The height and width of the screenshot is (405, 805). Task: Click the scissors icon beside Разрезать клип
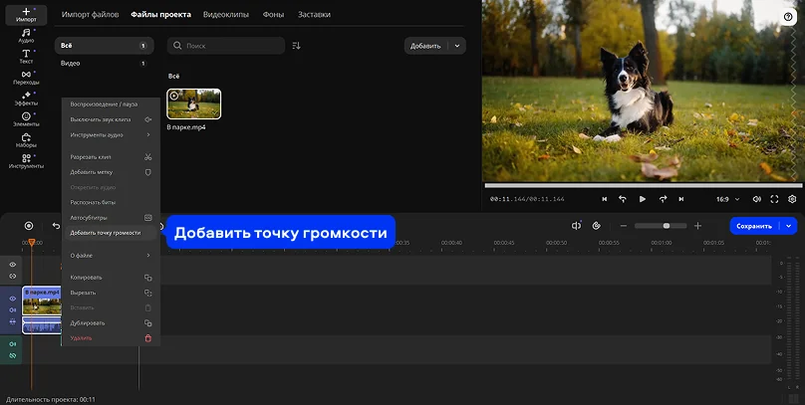pyautogui.click(x=147, y=157)
